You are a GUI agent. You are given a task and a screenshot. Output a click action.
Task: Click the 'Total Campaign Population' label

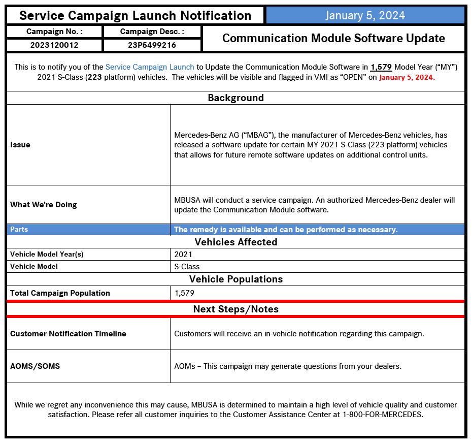pyautogui.click(x=60, y=293)
